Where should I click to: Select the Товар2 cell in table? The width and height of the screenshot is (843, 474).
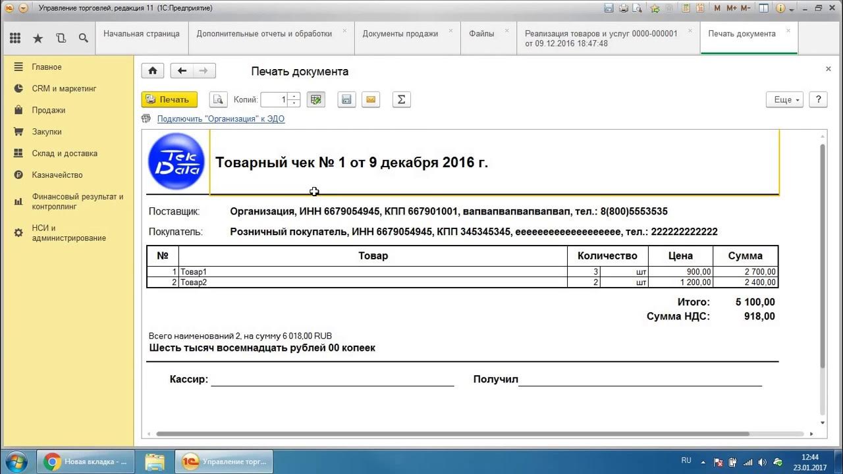tap(373, 282)
